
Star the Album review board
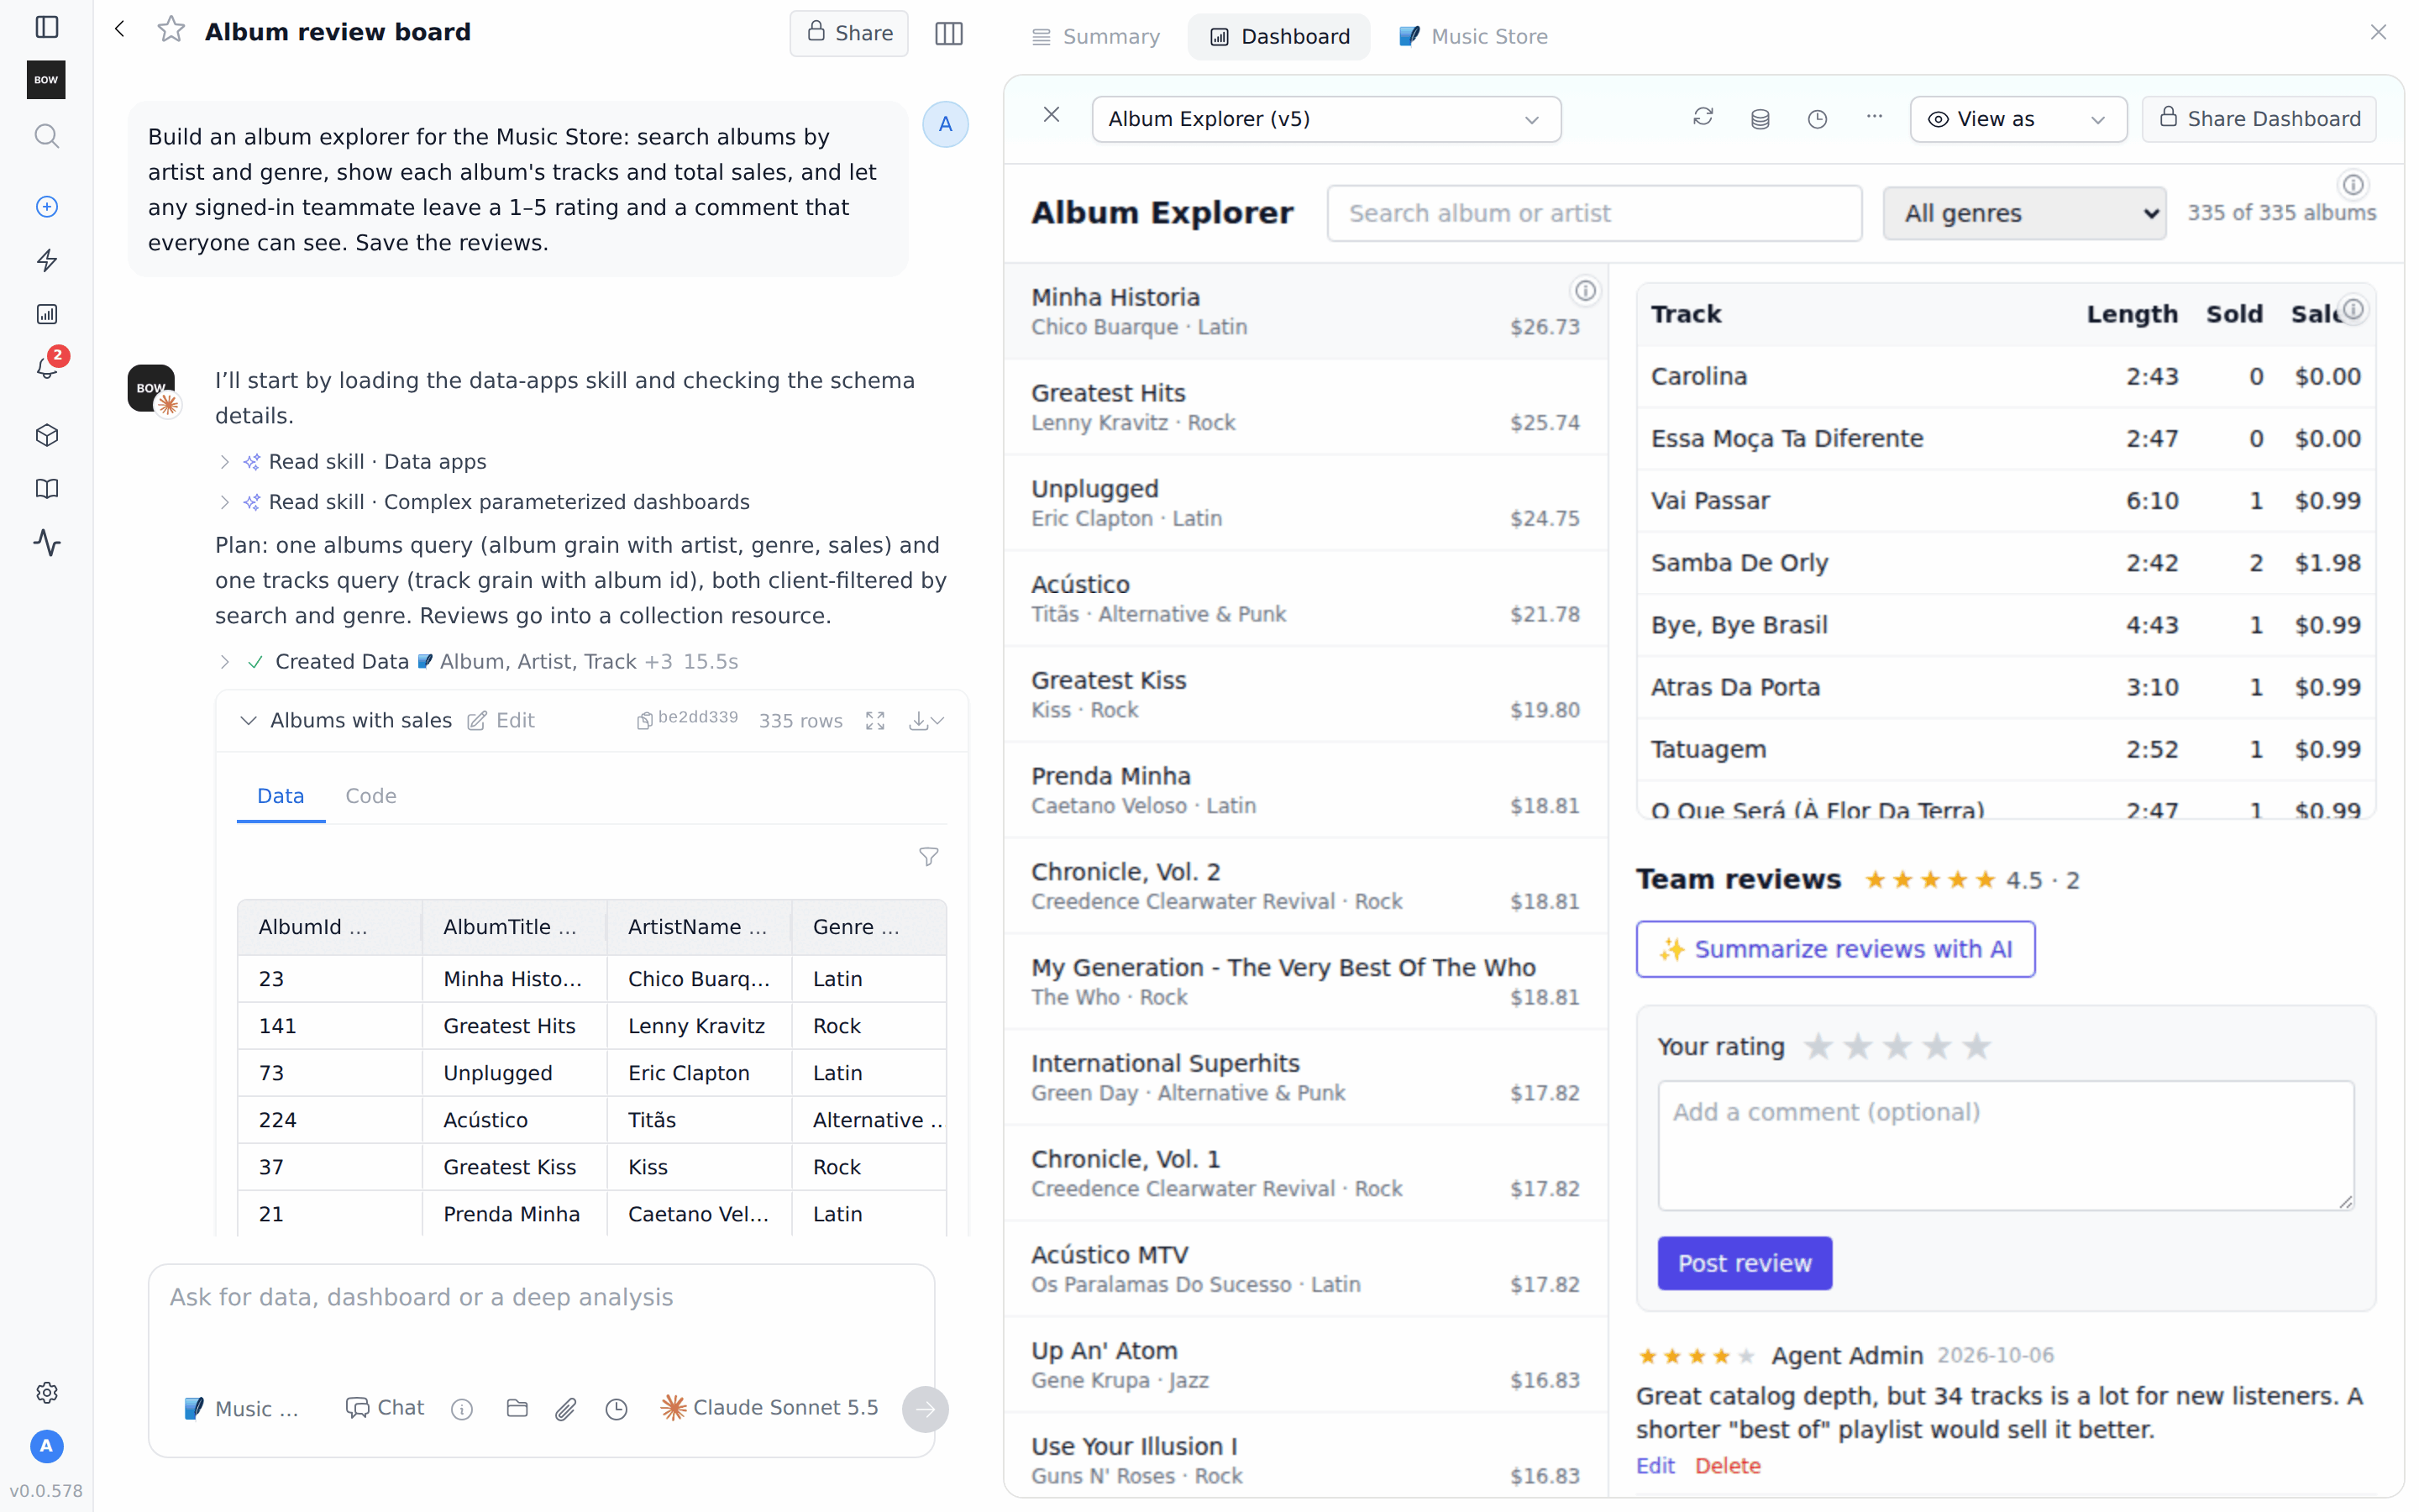coord(171,30)
